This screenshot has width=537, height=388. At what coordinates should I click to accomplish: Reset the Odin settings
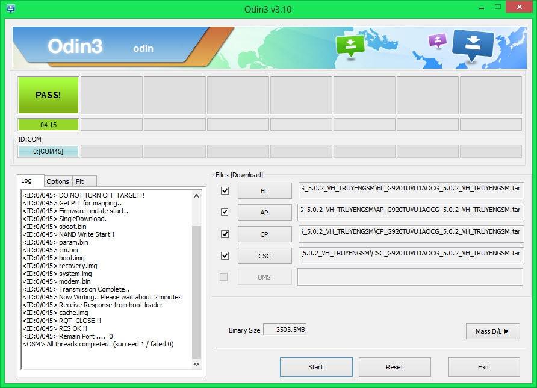click(394, 367)
